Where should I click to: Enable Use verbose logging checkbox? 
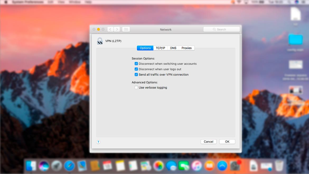[x=136, y=88]
